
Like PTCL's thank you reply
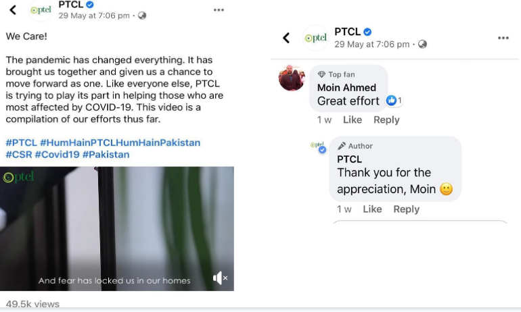tap(372, 209)
